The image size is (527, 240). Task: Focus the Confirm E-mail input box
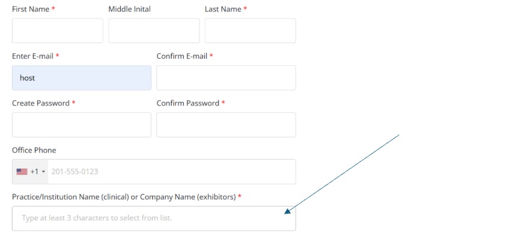pyautogui.click(x=226, y=78)
